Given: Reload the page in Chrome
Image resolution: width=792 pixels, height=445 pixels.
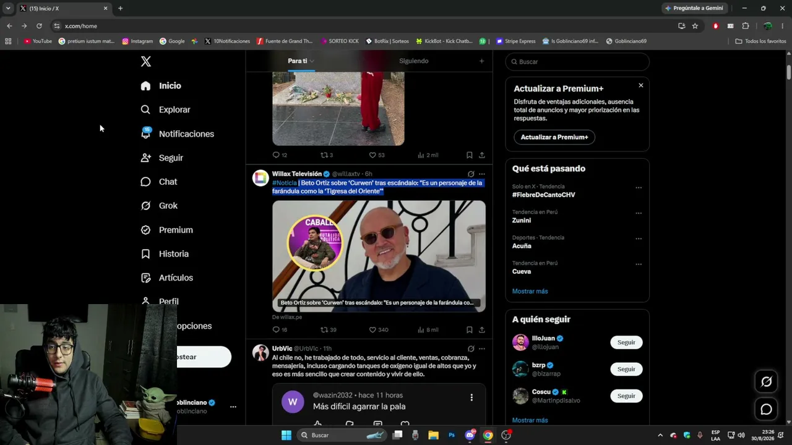Looking at the screenshot, I should point(39,26).
